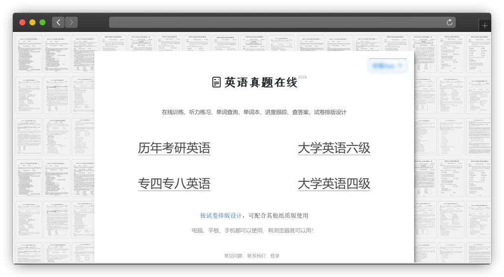Click the 英语真题在线 site title
Image resolution: width=504 pixels, height=277 pixels.
tap(261, 83)
